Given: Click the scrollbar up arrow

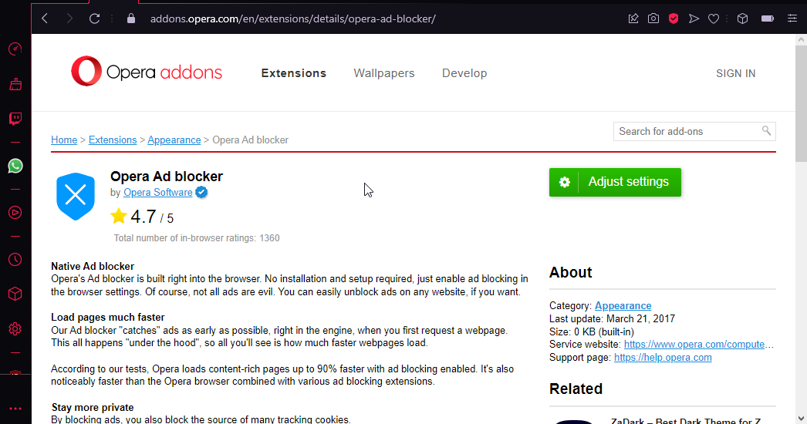Looking at the screenshot, I should 802,39.
